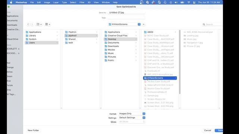This screenshot has height=134, width=239.
Task: Open the Settings dropdown (Default Settings)
Action: pyautogui.click(x=132, y=118)
